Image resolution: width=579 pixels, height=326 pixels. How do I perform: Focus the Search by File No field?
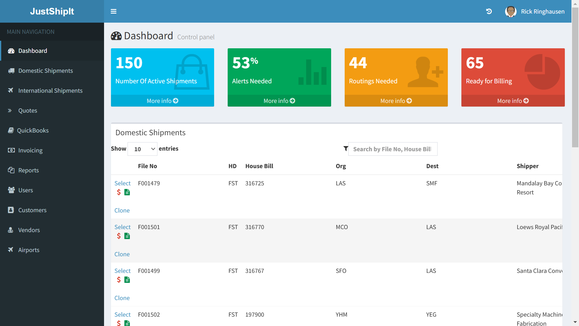tap(393, 149)
